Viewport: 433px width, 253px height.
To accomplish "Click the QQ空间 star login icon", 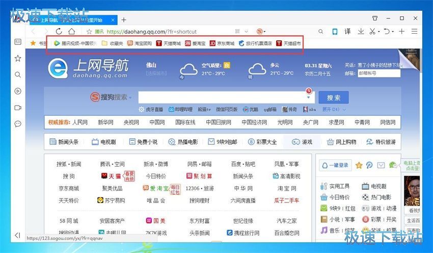I will [359, 165].
